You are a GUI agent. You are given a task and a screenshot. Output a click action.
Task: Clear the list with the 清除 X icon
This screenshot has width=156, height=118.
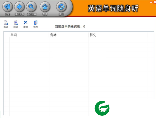point(26,24)
